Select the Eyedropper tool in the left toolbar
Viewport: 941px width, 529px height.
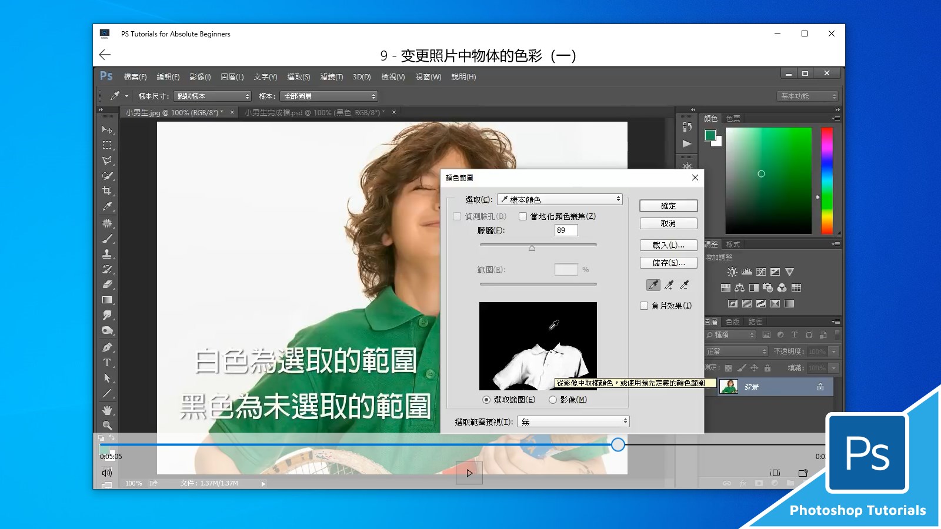click(107, 206)
